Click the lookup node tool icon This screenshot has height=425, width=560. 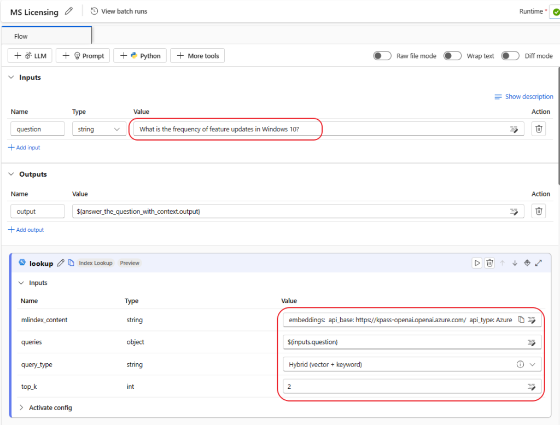[22, 262]
